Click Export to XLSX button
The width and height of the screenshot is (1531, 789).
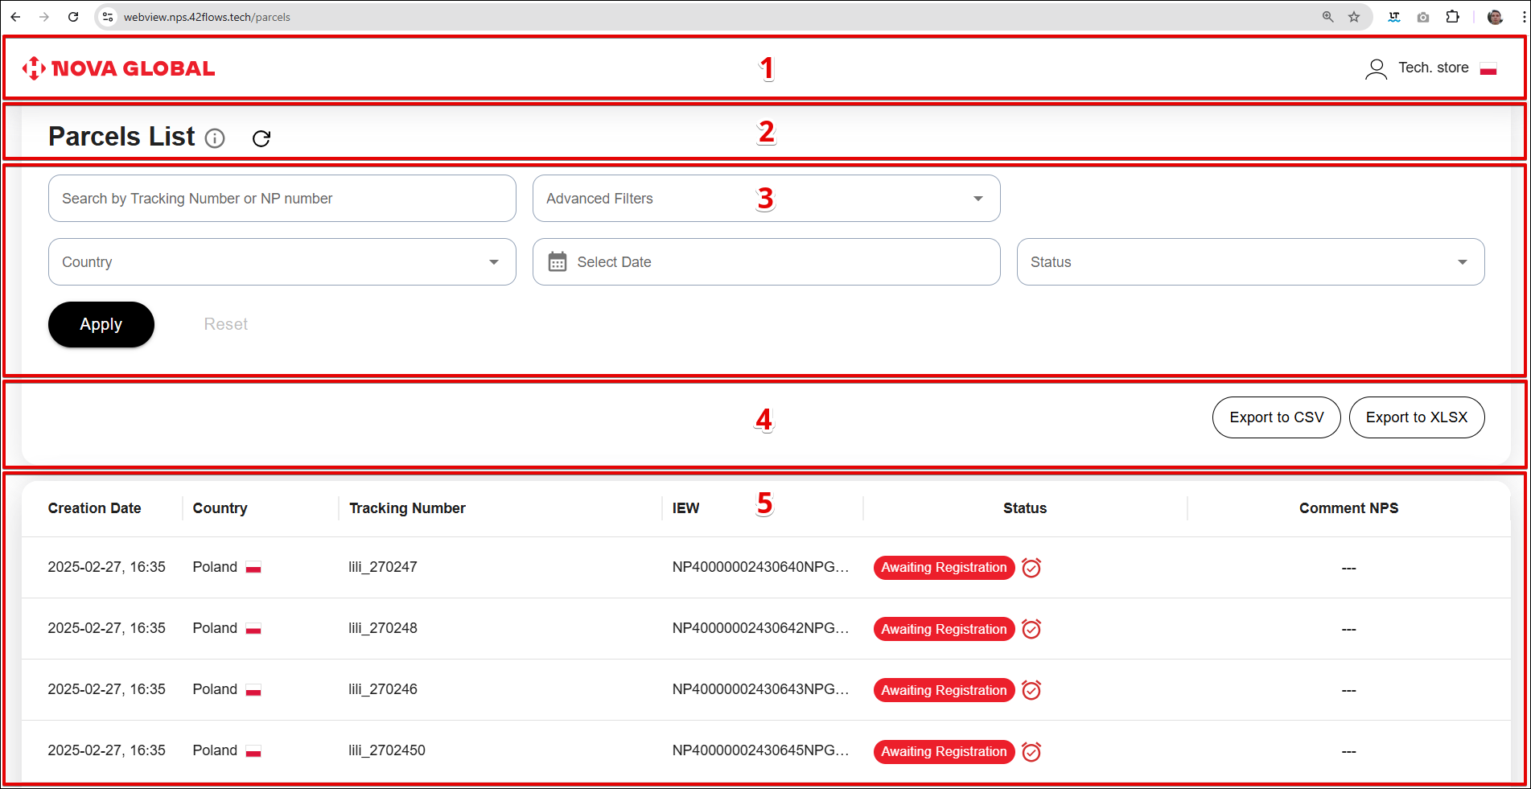1416,417
